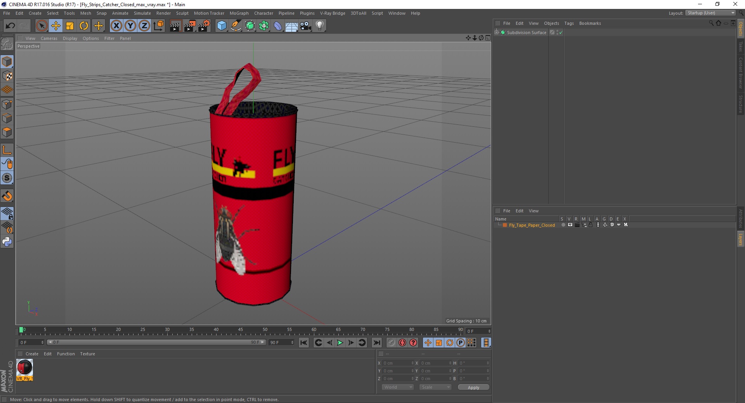Toggle render visibility of Fly_Tape_Paper_Closed layer
745x403 pixels.
point(577,225)
